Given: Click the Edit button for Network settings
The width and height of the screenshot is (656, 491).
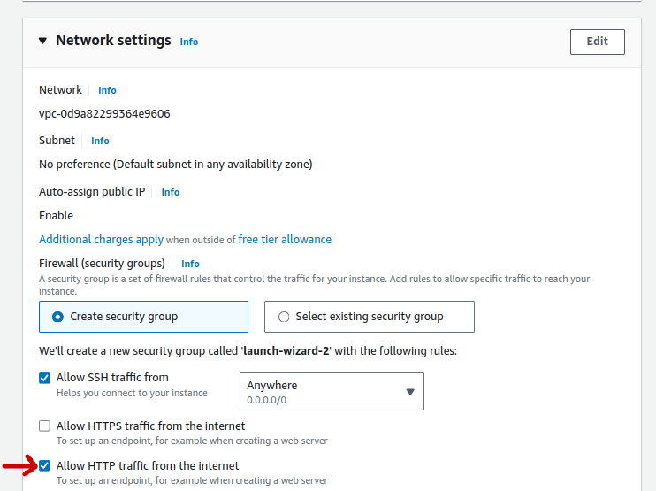Looking at the screenshot, I should coord(598,42).
